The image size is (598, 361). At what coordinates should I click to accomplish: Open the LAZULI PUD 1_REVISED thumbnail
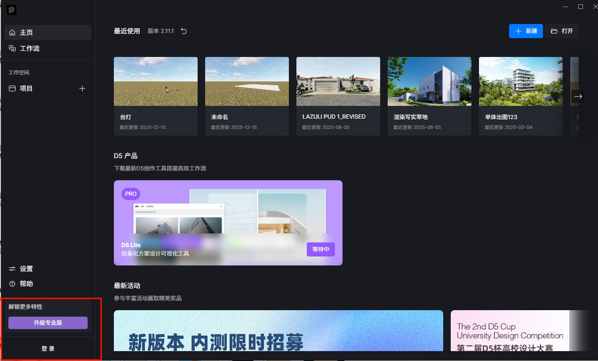(x=338, y=81)
